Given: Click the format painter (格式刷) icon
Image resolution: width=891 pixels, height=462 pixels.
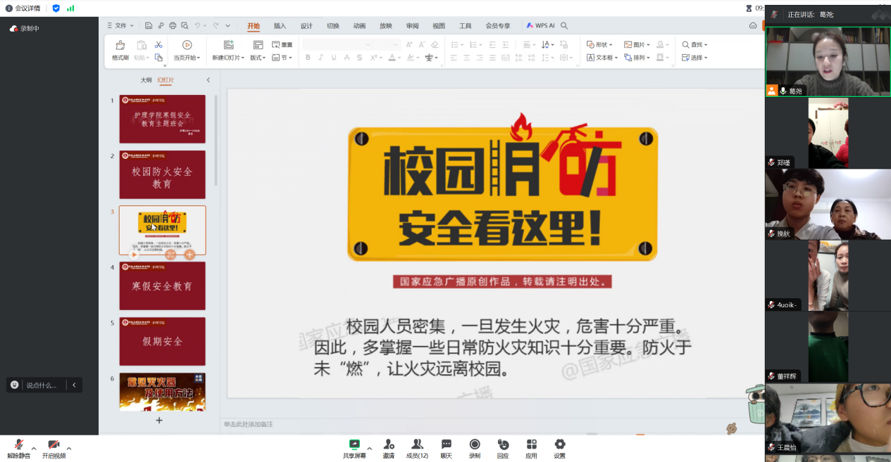Looking at the screenshot, I should click(120, 46).
